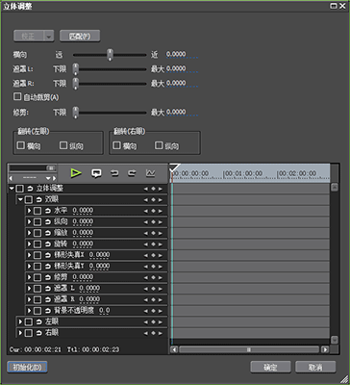Click timeline ruler at 00:01:00:00
The image size is (350, 385).
coord(243,173)
